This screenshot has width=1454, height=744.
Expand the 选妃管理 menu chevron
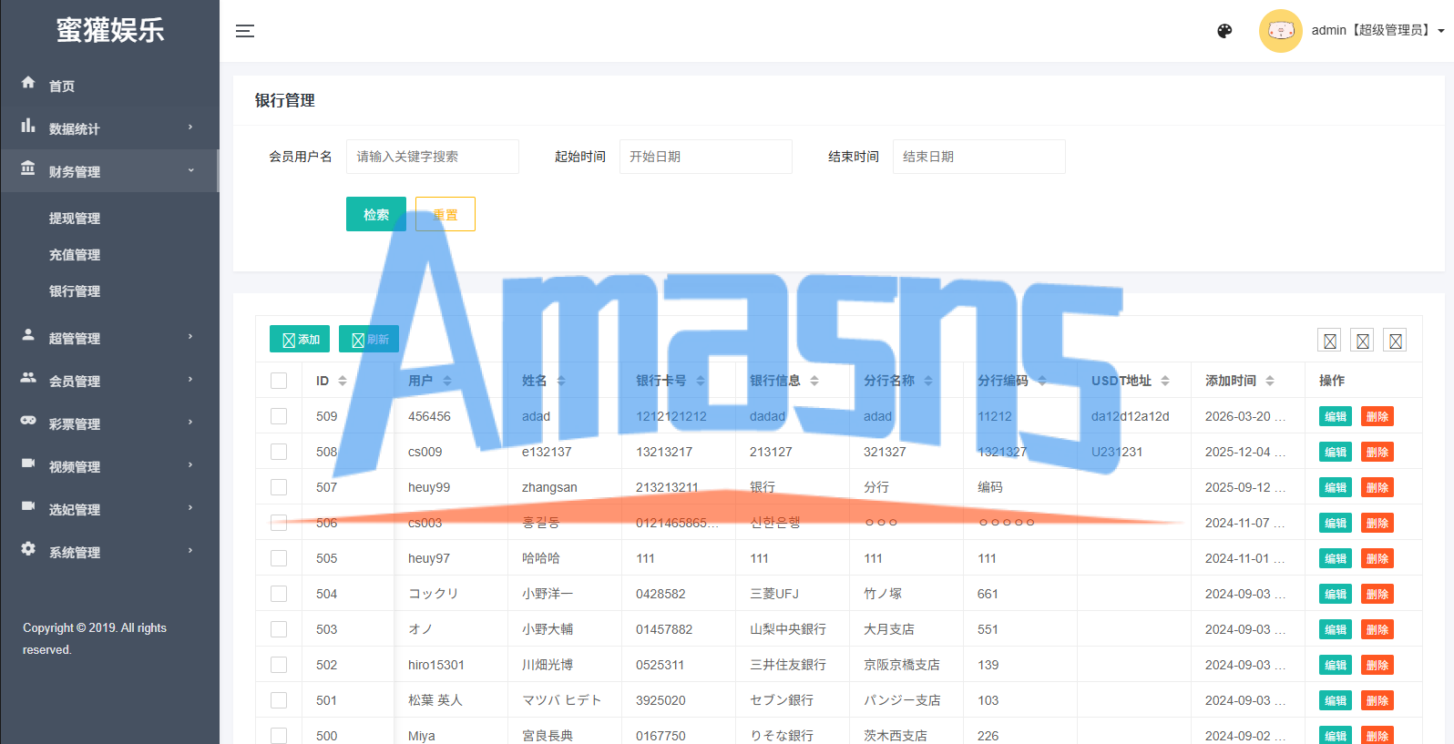(x=190, y=507)
